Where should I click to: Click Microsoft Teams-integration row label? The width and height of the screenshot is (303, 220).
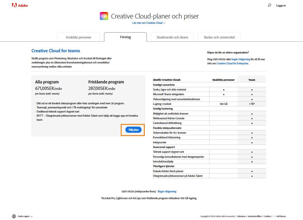(168, 94)
